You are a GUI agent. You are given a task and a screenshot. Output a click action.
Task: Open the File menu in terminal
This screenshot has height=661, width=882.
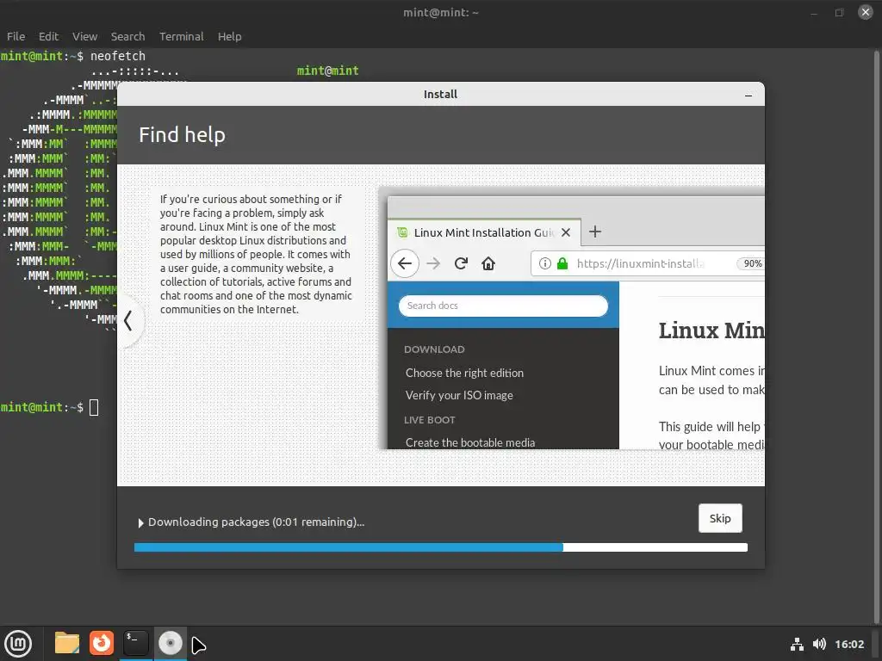coord(16,36)
